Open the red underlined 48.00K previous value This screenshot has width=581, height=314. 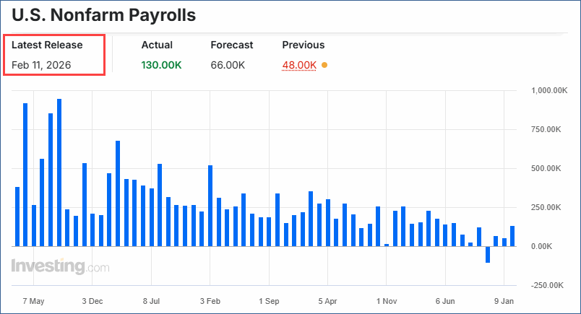299,65
